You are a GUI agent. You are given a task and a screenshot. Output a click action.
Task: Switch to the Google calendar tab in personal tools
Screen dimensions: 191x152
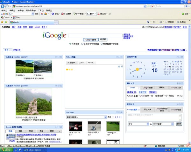(x=147, y=88)
